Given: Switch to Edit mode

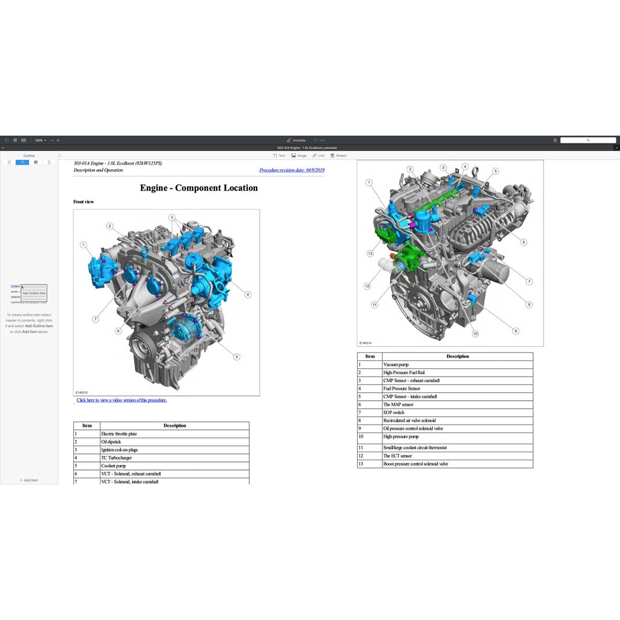Looking at the screenshot, I should (x=319, y=140).
